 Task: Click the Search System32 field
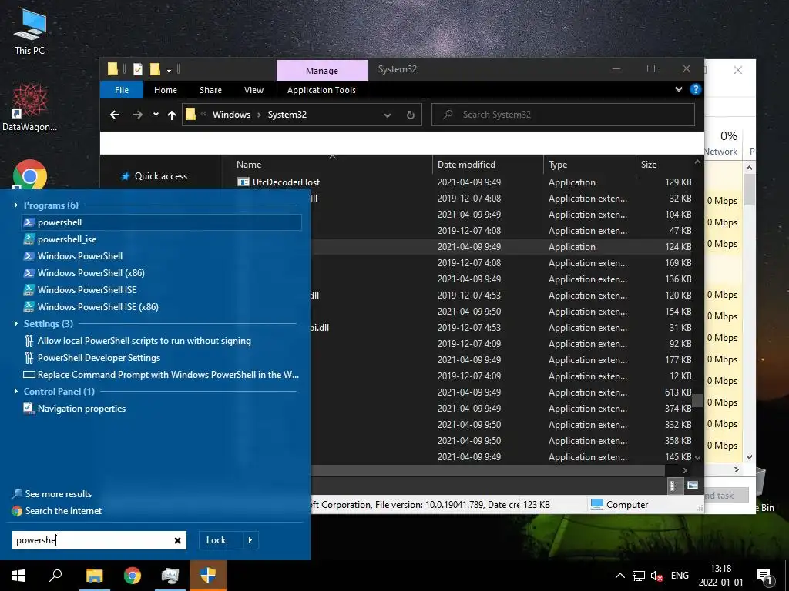[563, 115]
